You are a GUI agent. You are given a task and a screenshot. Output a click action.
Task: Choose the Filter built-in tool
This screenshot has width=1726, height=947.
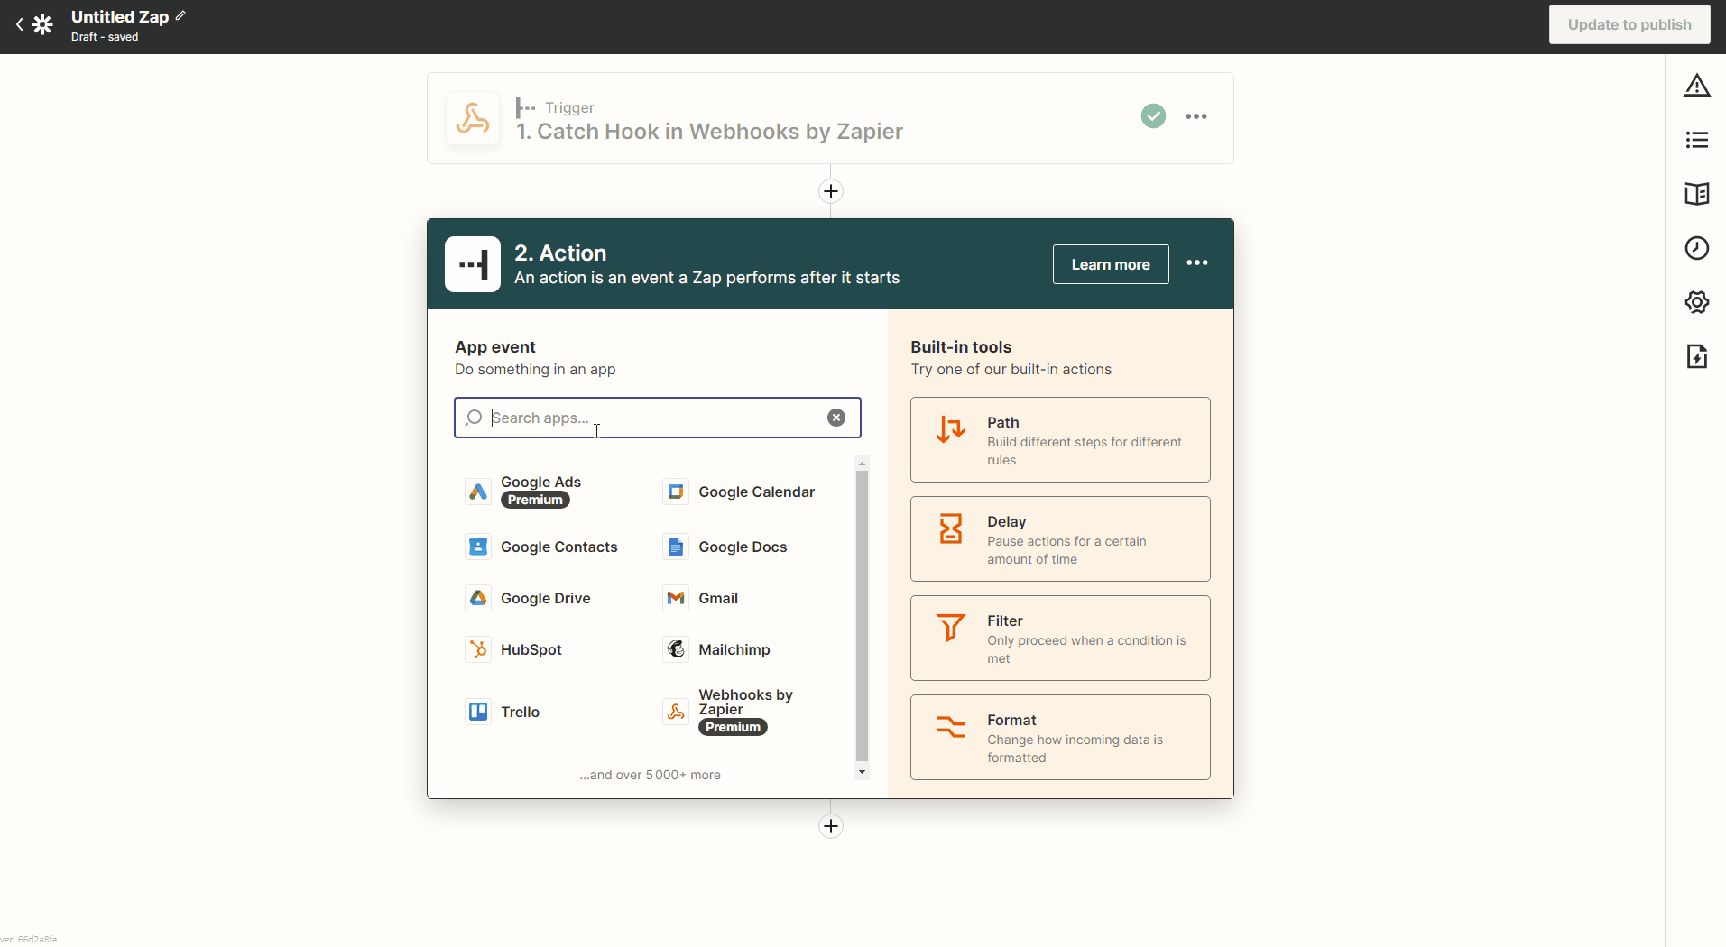(1060, 639)
